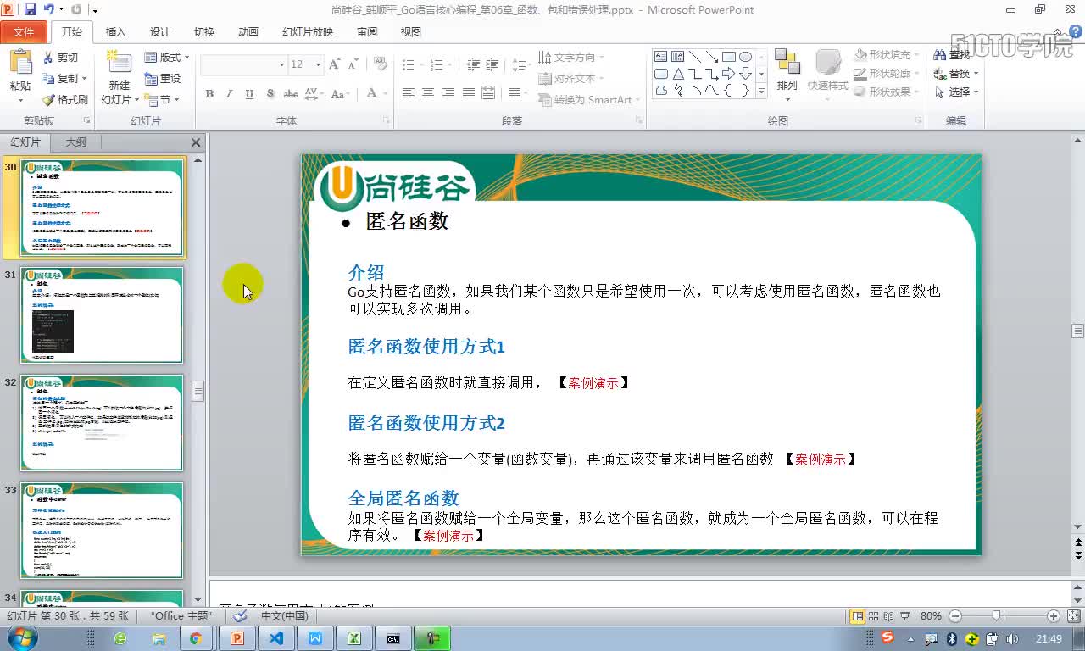Screen dimensions: 1085x651
Task: Click the Windows Start button
Action: pos(20,637)
